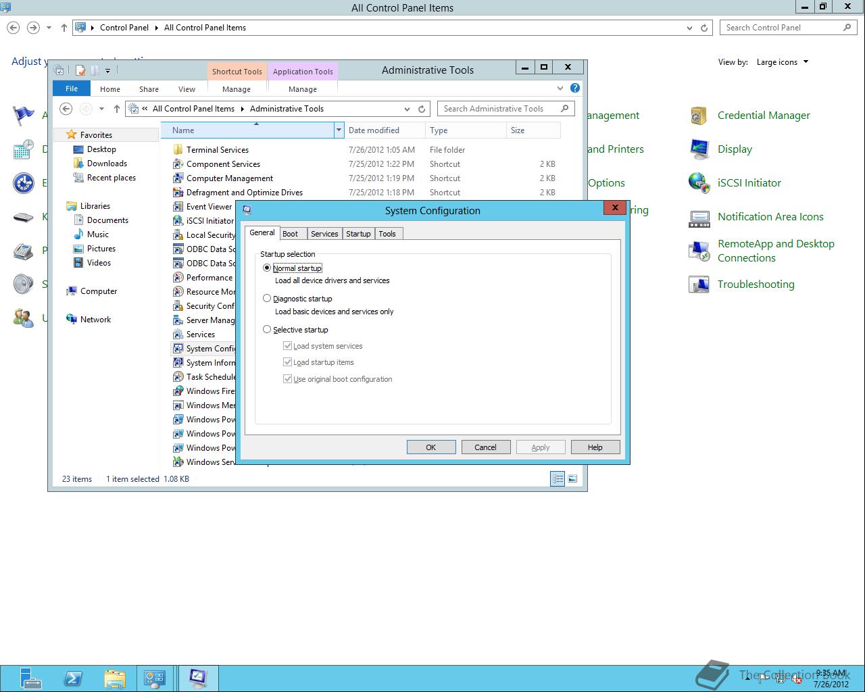Select Normal startup option

pos(267,268)
